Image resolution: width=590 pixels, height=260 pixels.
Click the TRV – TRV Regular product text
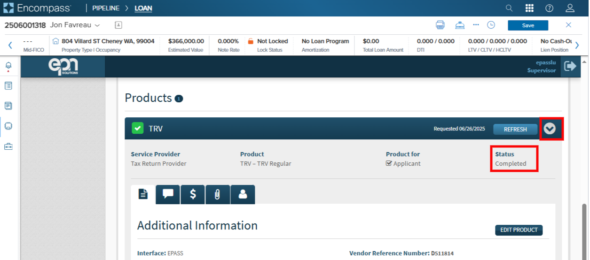click(x=266, y=164)
